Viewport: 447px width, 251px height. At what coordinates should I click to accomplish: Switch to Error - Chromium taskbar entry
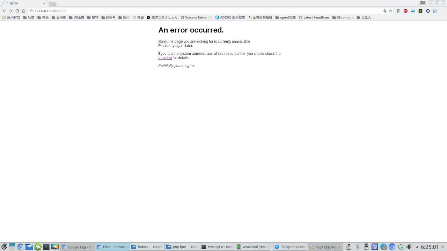(x=112, y=247)
